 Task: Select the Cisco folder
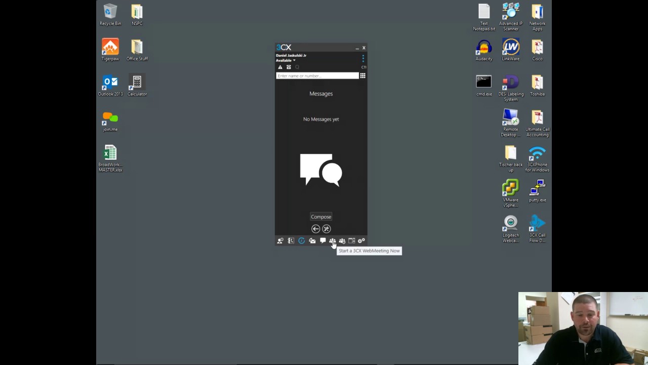[538, 50]
